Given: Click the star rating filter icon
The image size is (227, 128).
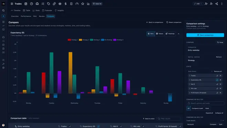Looking at the screenshot, I should (x=83, y=4).
